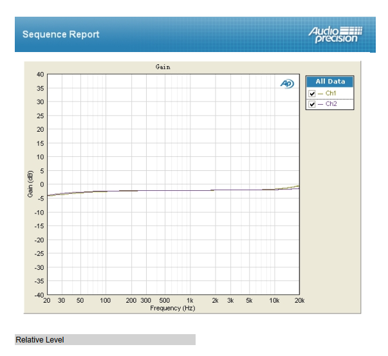This screenshot has width=388, height=356.
Task: Select the Frequency (Hz) axis label
Action: 172,308
